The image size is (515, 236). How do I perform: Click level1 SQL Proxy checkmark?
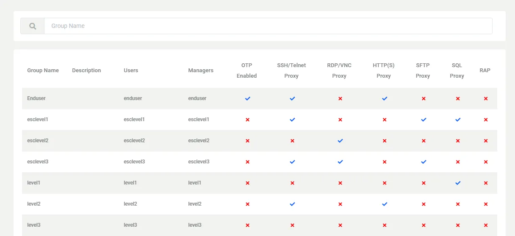458,183
